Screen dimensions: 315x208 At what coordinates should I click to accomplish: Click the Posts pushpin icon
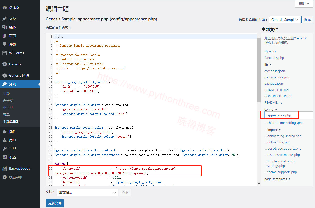pos(5,19)
